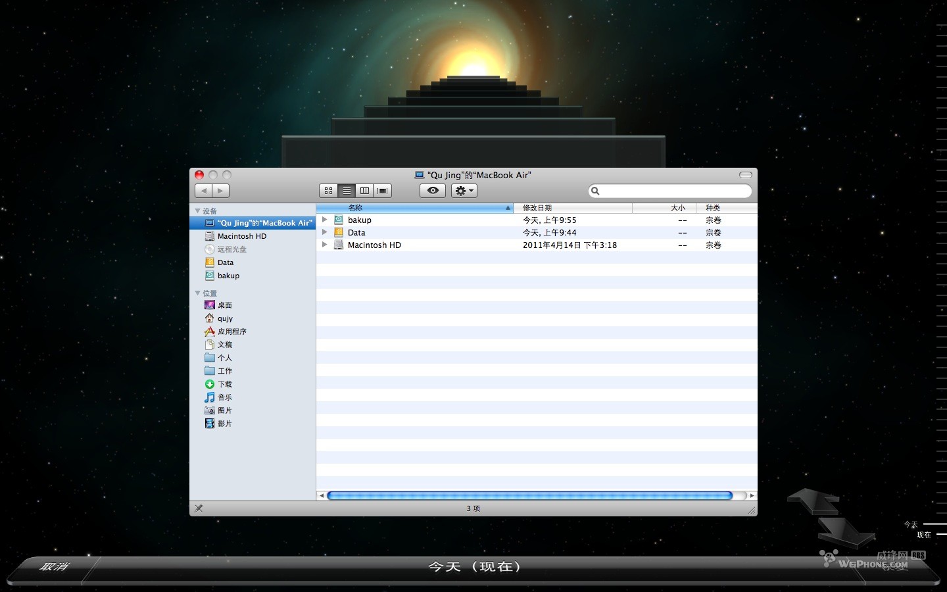Expand the Macintosh HD row in file list
The width and height of the screenshot is (947, 592).
coord(324,245)
